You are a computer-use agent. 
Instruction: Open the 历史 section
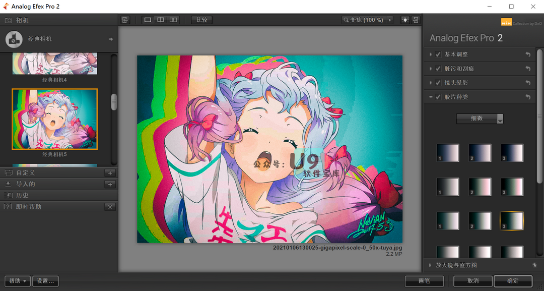[59, 196]
